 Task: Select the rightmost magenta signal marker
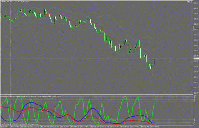[x=148, y=52]
